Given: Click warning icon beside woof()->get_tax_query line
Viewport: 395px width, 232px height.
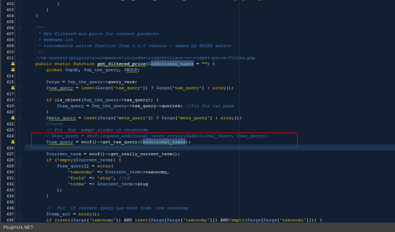Looking at the screenshot, I should (13, 142).
